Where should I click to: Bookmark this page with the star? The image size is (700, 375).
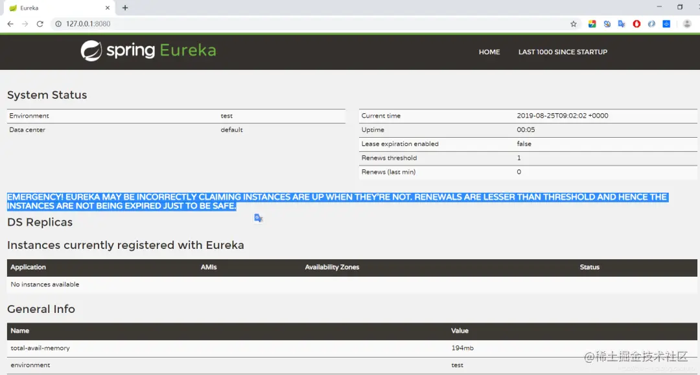click(574, 24)
